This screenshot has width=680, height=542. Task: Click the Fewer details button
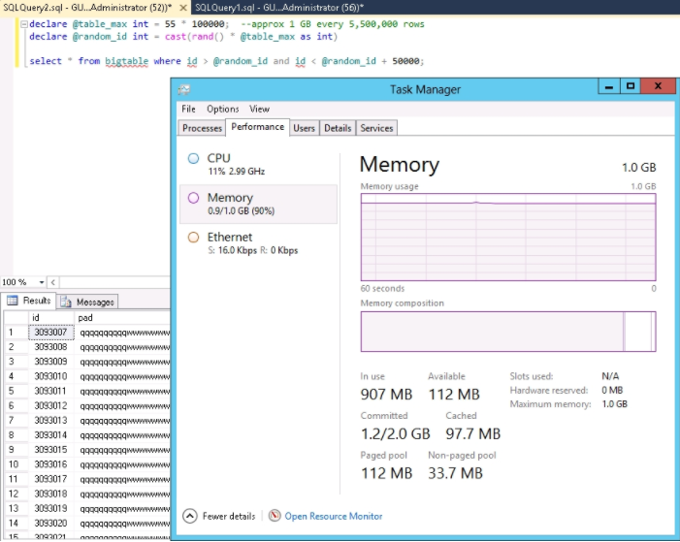click(x=229, y=516)
